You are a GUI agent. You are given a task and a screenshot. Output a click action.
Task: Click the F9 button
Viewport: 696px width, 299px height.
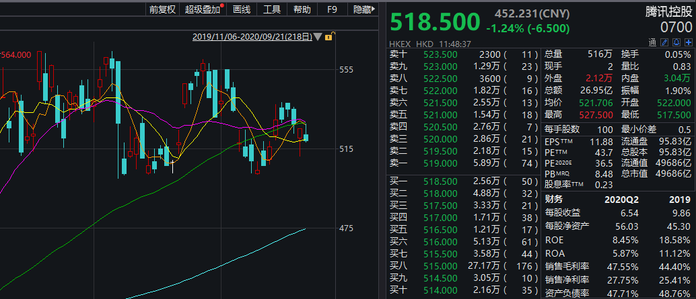pyautogui.click(x=332, y=10)
